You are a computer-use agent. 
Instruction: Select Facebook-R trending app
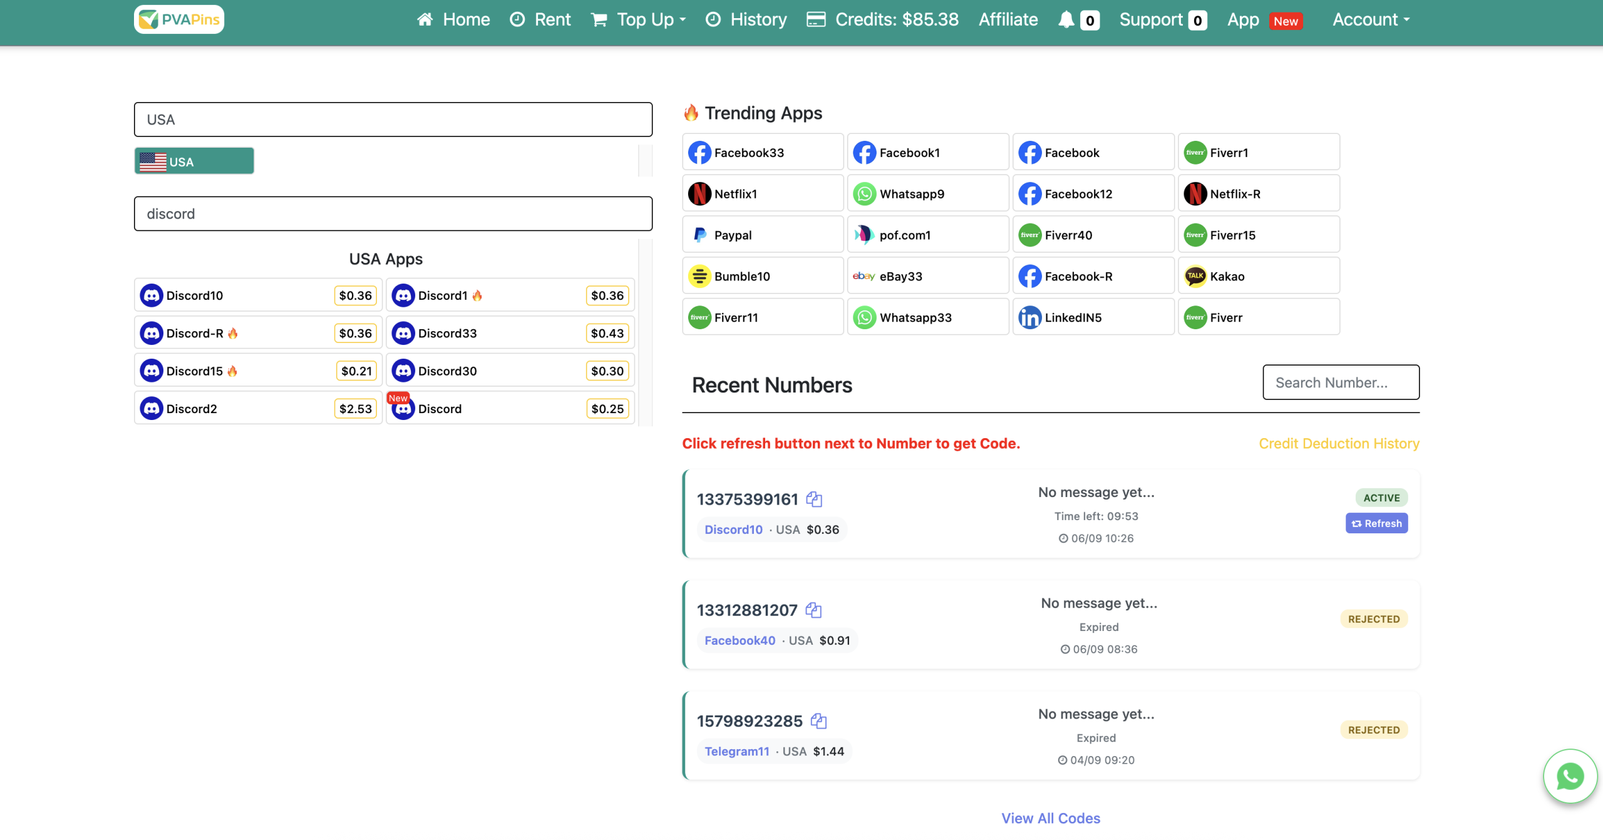pyautogui.click(x=1093, y=276)
